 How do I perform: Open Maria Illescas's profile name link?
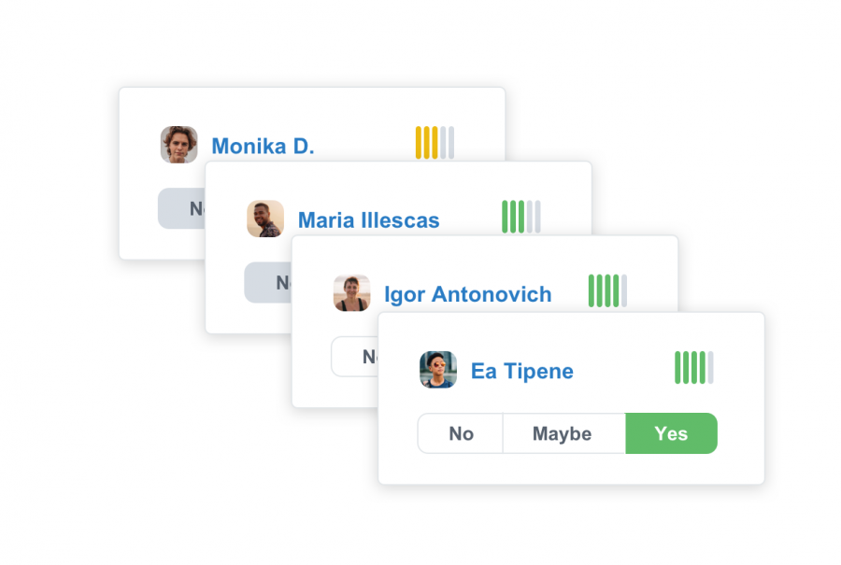(368, 220)
